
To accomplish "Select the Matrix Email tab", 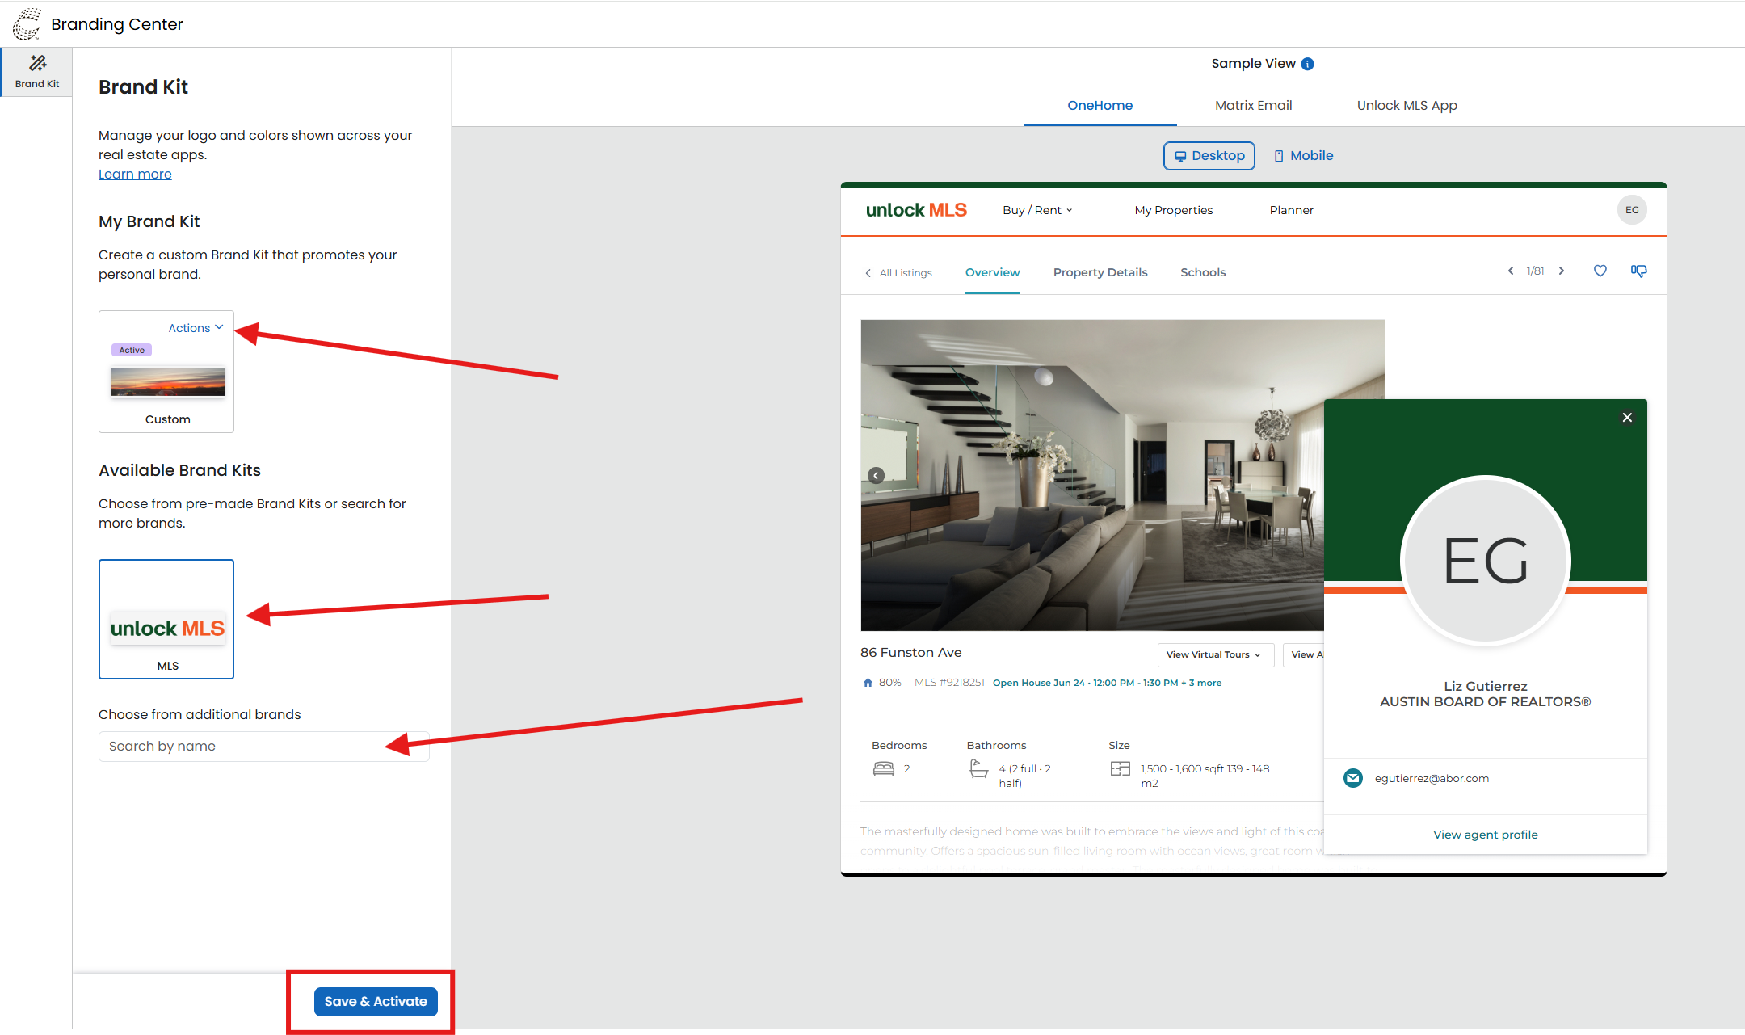I will pyautogui.click(x=1254, y=106).
